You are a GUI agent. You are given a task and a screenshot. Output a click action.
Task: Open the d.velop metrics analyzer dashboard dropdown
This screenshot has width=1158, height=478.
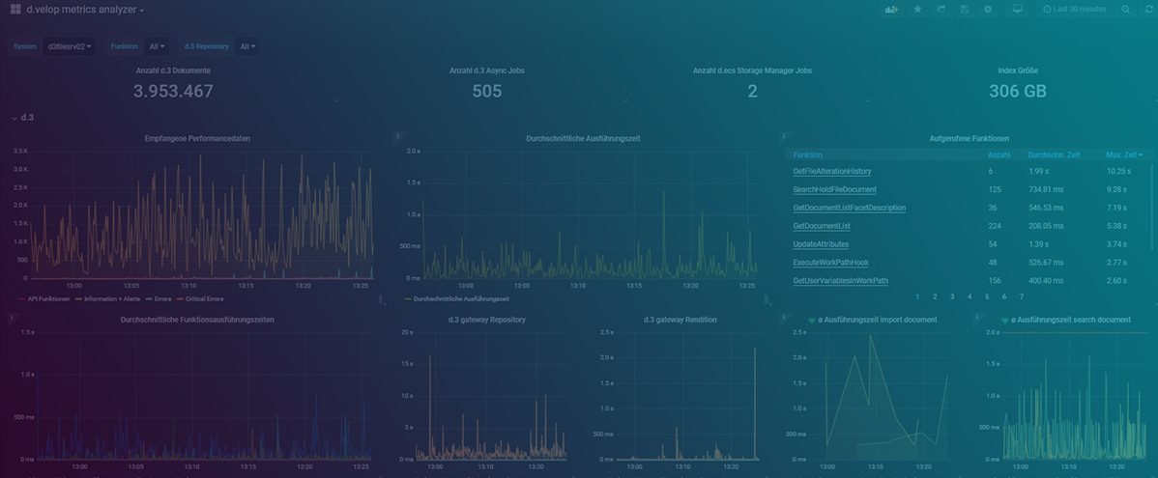pos(85,10)
